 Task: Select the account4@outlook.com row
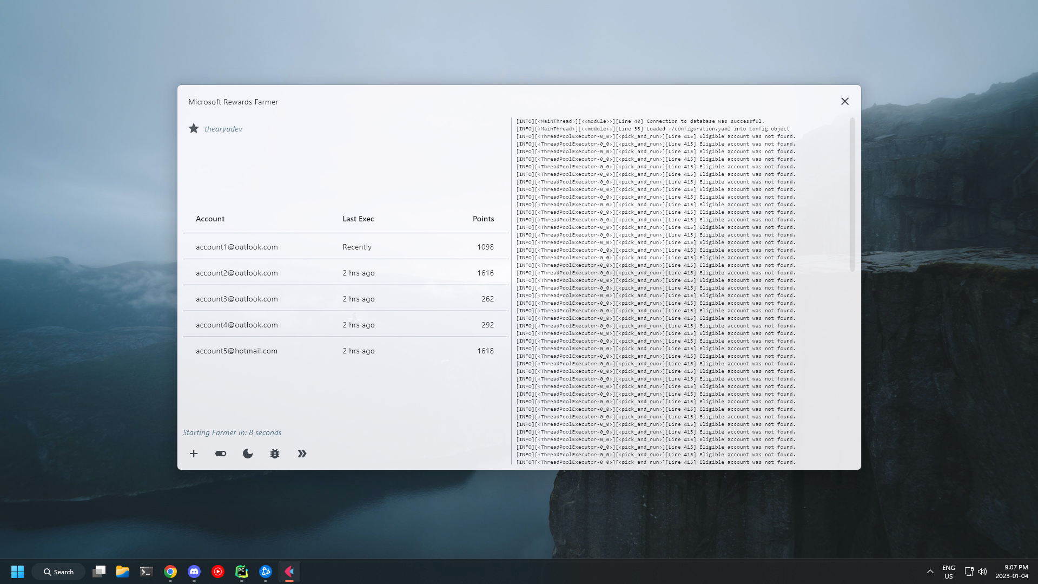point(345,325)
